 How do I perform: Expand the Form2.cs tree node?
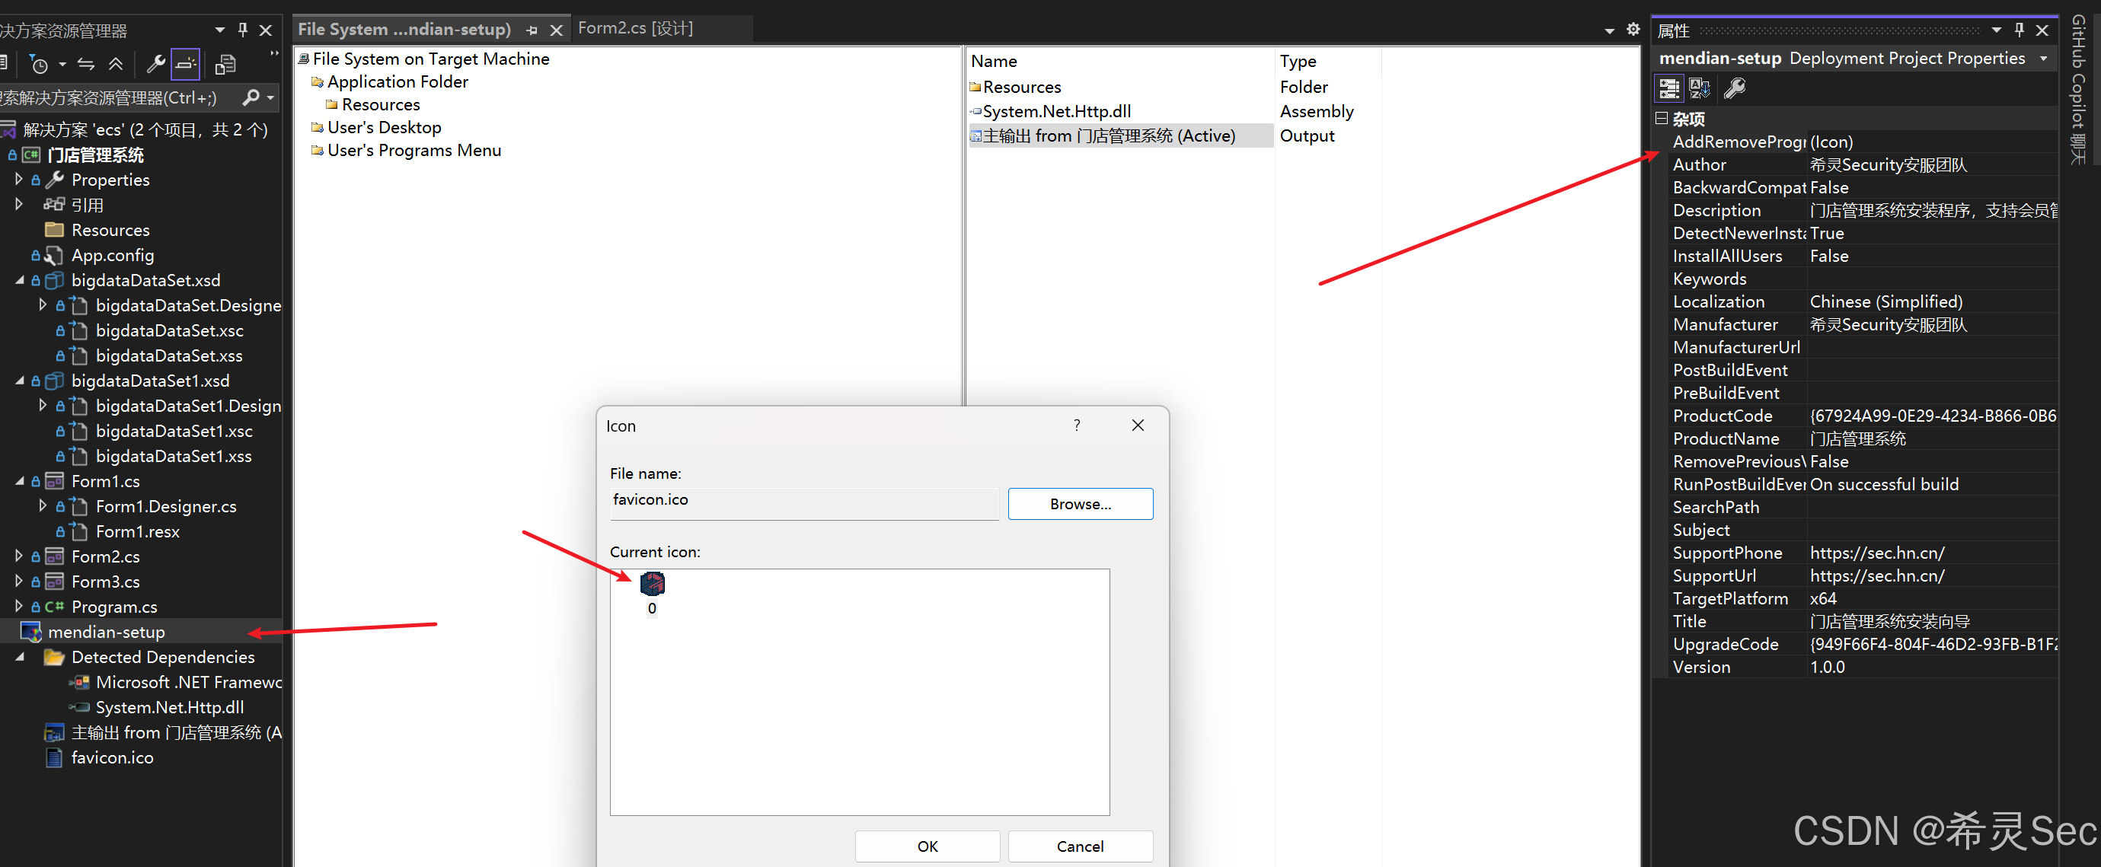(19, 556)
